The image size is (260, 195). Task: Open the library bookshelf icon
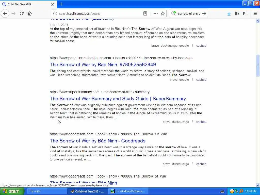coord(237,14)
